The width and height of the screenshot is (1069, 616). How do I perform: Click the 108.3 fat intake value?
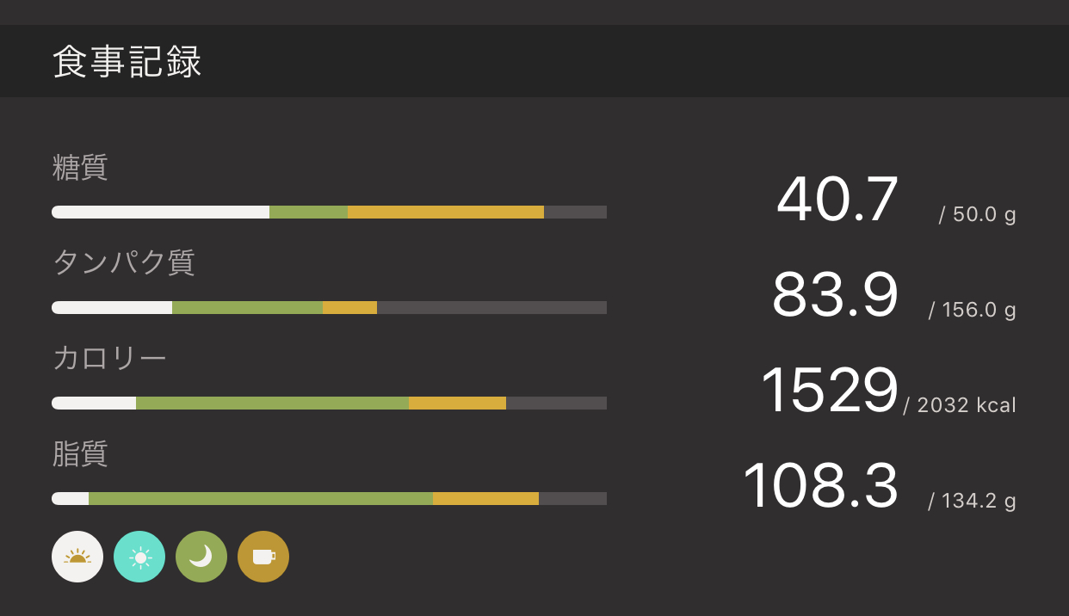click(x=819, y=487)
